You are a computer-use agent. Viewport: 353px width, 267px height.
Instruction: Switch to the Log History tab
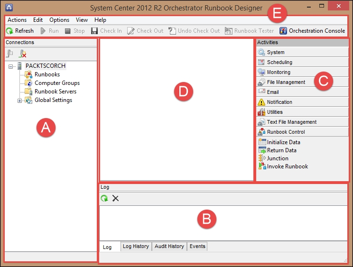(x=136, y=246)
